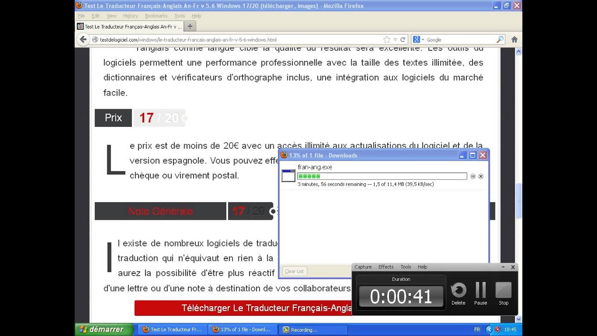Click download remaining time status text
This screenshot has width=597, height=336.
pyautogui.click(x=366, y=184)
